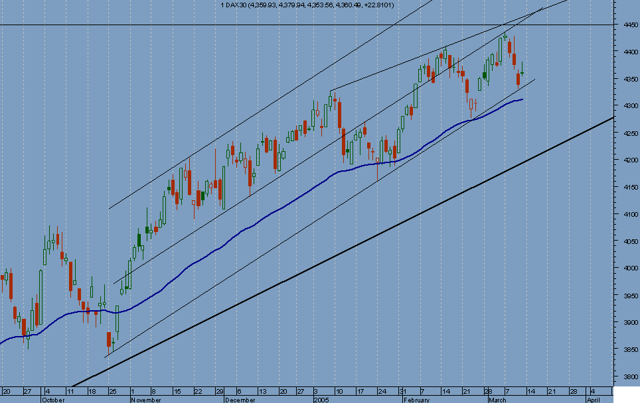640x403 pixels.
Task: Select the 3850 price axis label
Action: click(631, 349)
